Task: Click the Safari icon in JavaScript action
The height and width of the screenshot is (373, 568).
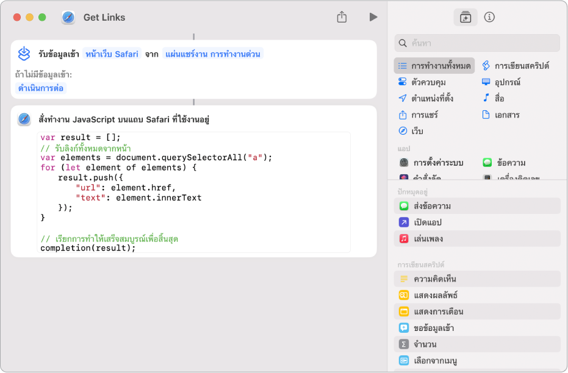Action: (x=24, y=119)
